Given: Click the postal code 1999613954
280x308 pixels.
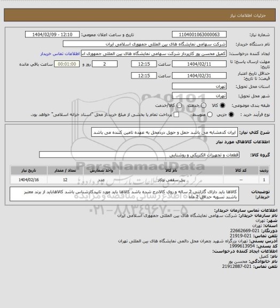Looking at the screenshot, I should [x=242, y=246].
